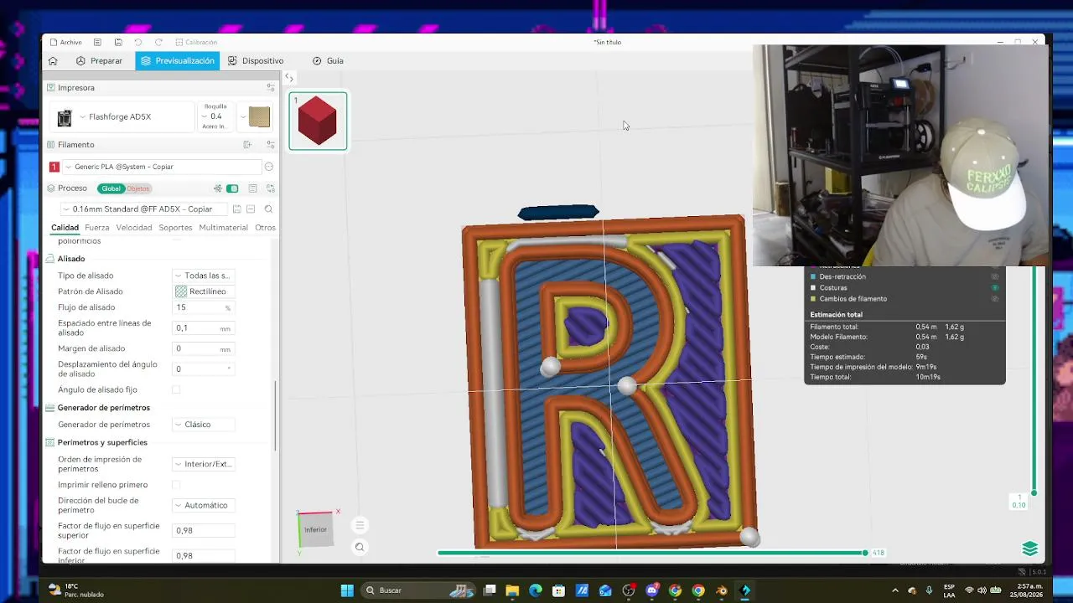The height and width of the screenshot is (603, 1073).
Task: Open the Generador de perímetros Clásico dropdown
Action: pyautogui.click(x=203, y=425)
